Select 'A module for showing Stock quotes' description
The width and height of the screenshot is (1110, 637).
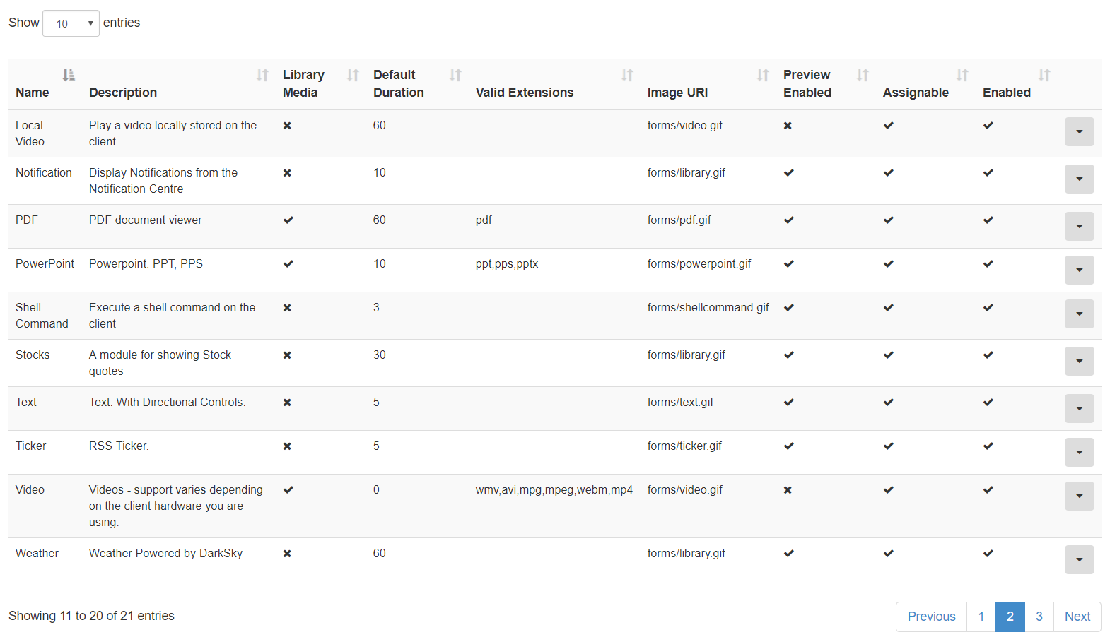click(x=160, y=363)
